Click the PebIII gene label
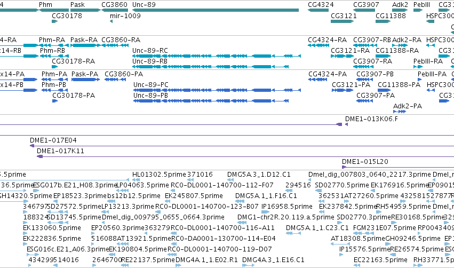Viewport: 454px width, 268px height. (421, 5)
